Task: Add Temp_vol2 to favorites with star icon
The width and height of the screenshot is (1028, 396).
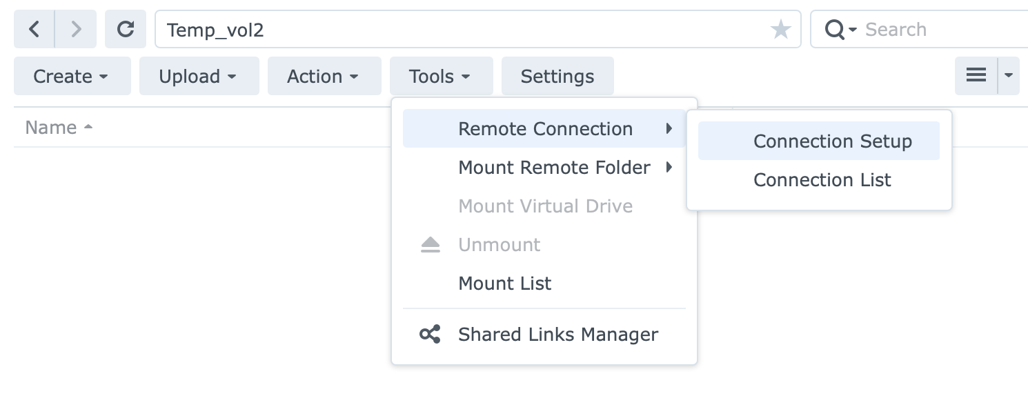Action: 780,29
